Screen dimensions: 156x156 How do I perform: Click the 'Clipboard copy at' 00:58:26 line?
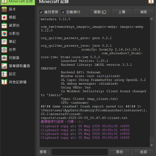85,137
